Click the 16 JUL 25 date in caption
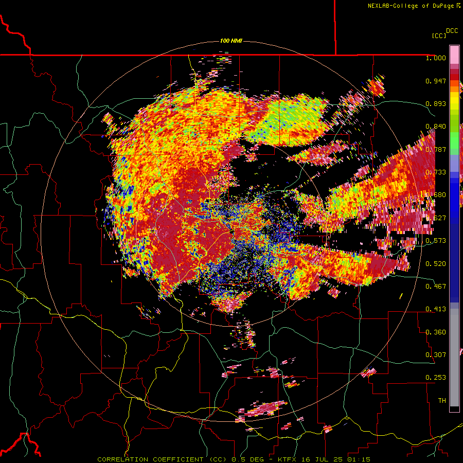This screenshot has width=463, height=463. pos(322,459)
